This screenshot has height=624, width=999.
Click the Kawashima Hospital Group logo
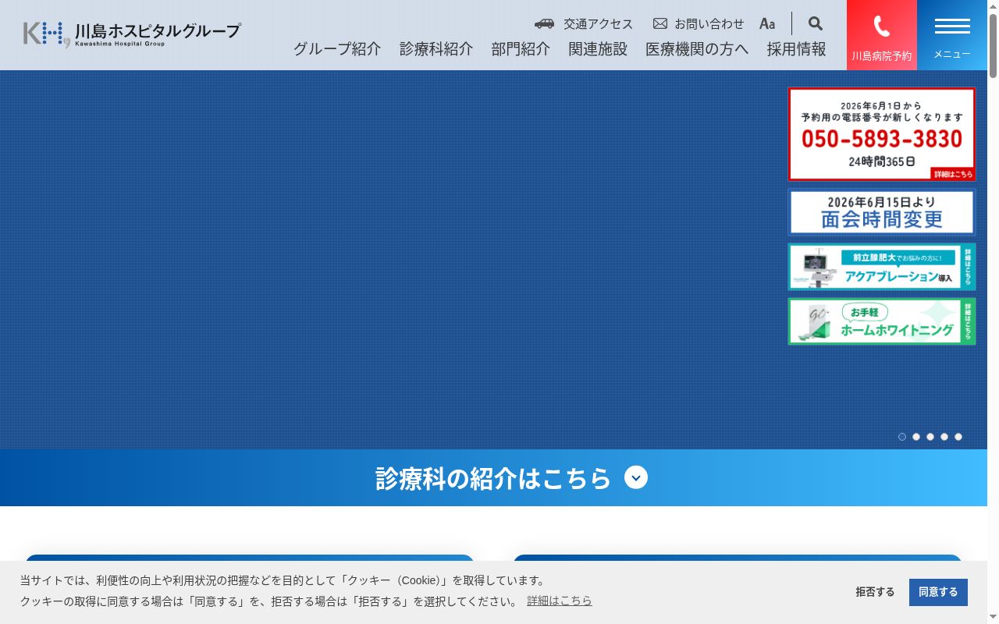132,34
